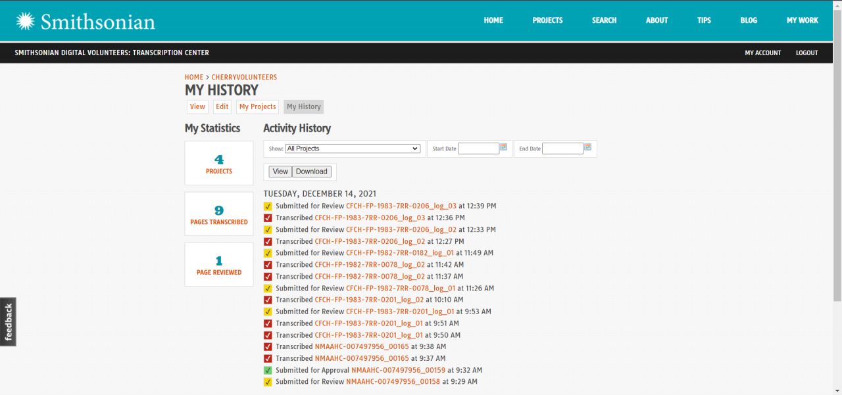Open the 1 Page Reviewed statistics box
The height and width of the screenshot is (395, 842).
point(219,264)
